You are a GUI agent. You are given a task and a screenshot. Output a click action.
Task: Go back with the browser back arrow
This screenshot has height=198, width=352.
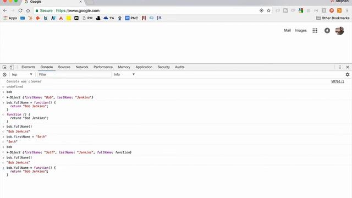(x=5, y=10)
